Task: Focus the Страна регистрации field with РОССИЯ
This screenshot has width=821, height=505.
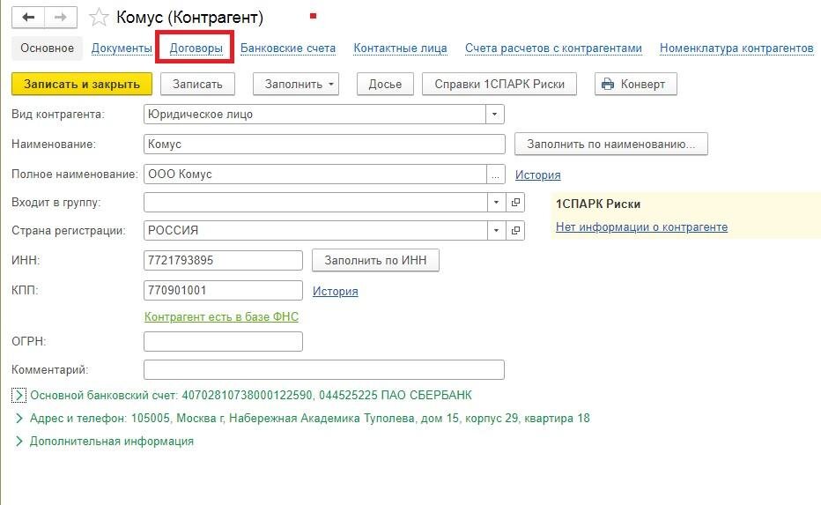Action: point(315,231)
